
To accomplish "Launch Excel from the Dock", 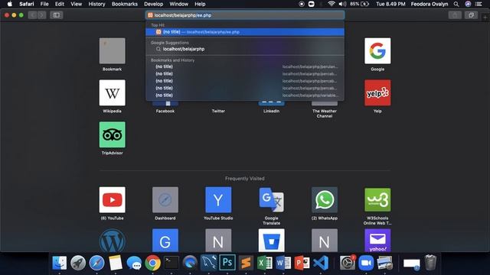I will point(264,263).
